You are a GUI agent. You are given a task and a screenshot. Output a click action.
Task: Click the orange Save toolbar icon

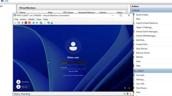(x=29, y=23)
